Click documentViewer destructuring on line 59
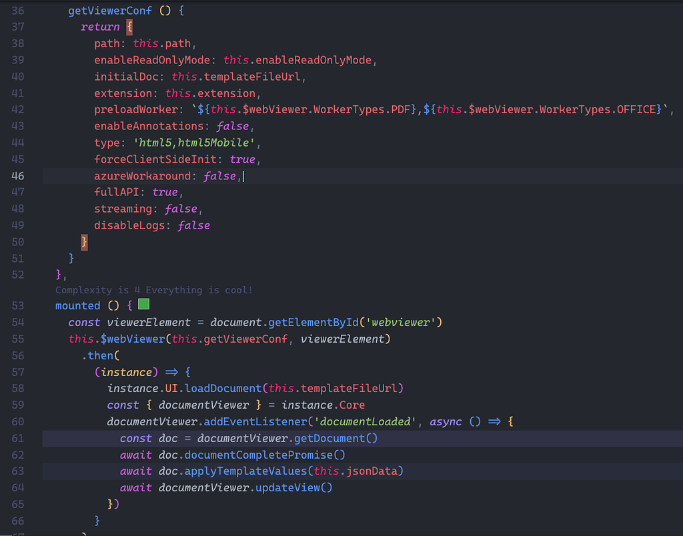This screenshot has height=536, width=683. click(x=203, y=404)
